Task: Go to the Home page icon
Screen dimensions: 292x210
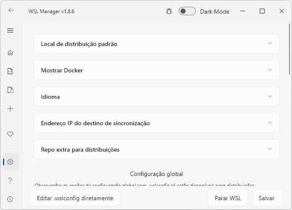Action: (x=10, y=53)
